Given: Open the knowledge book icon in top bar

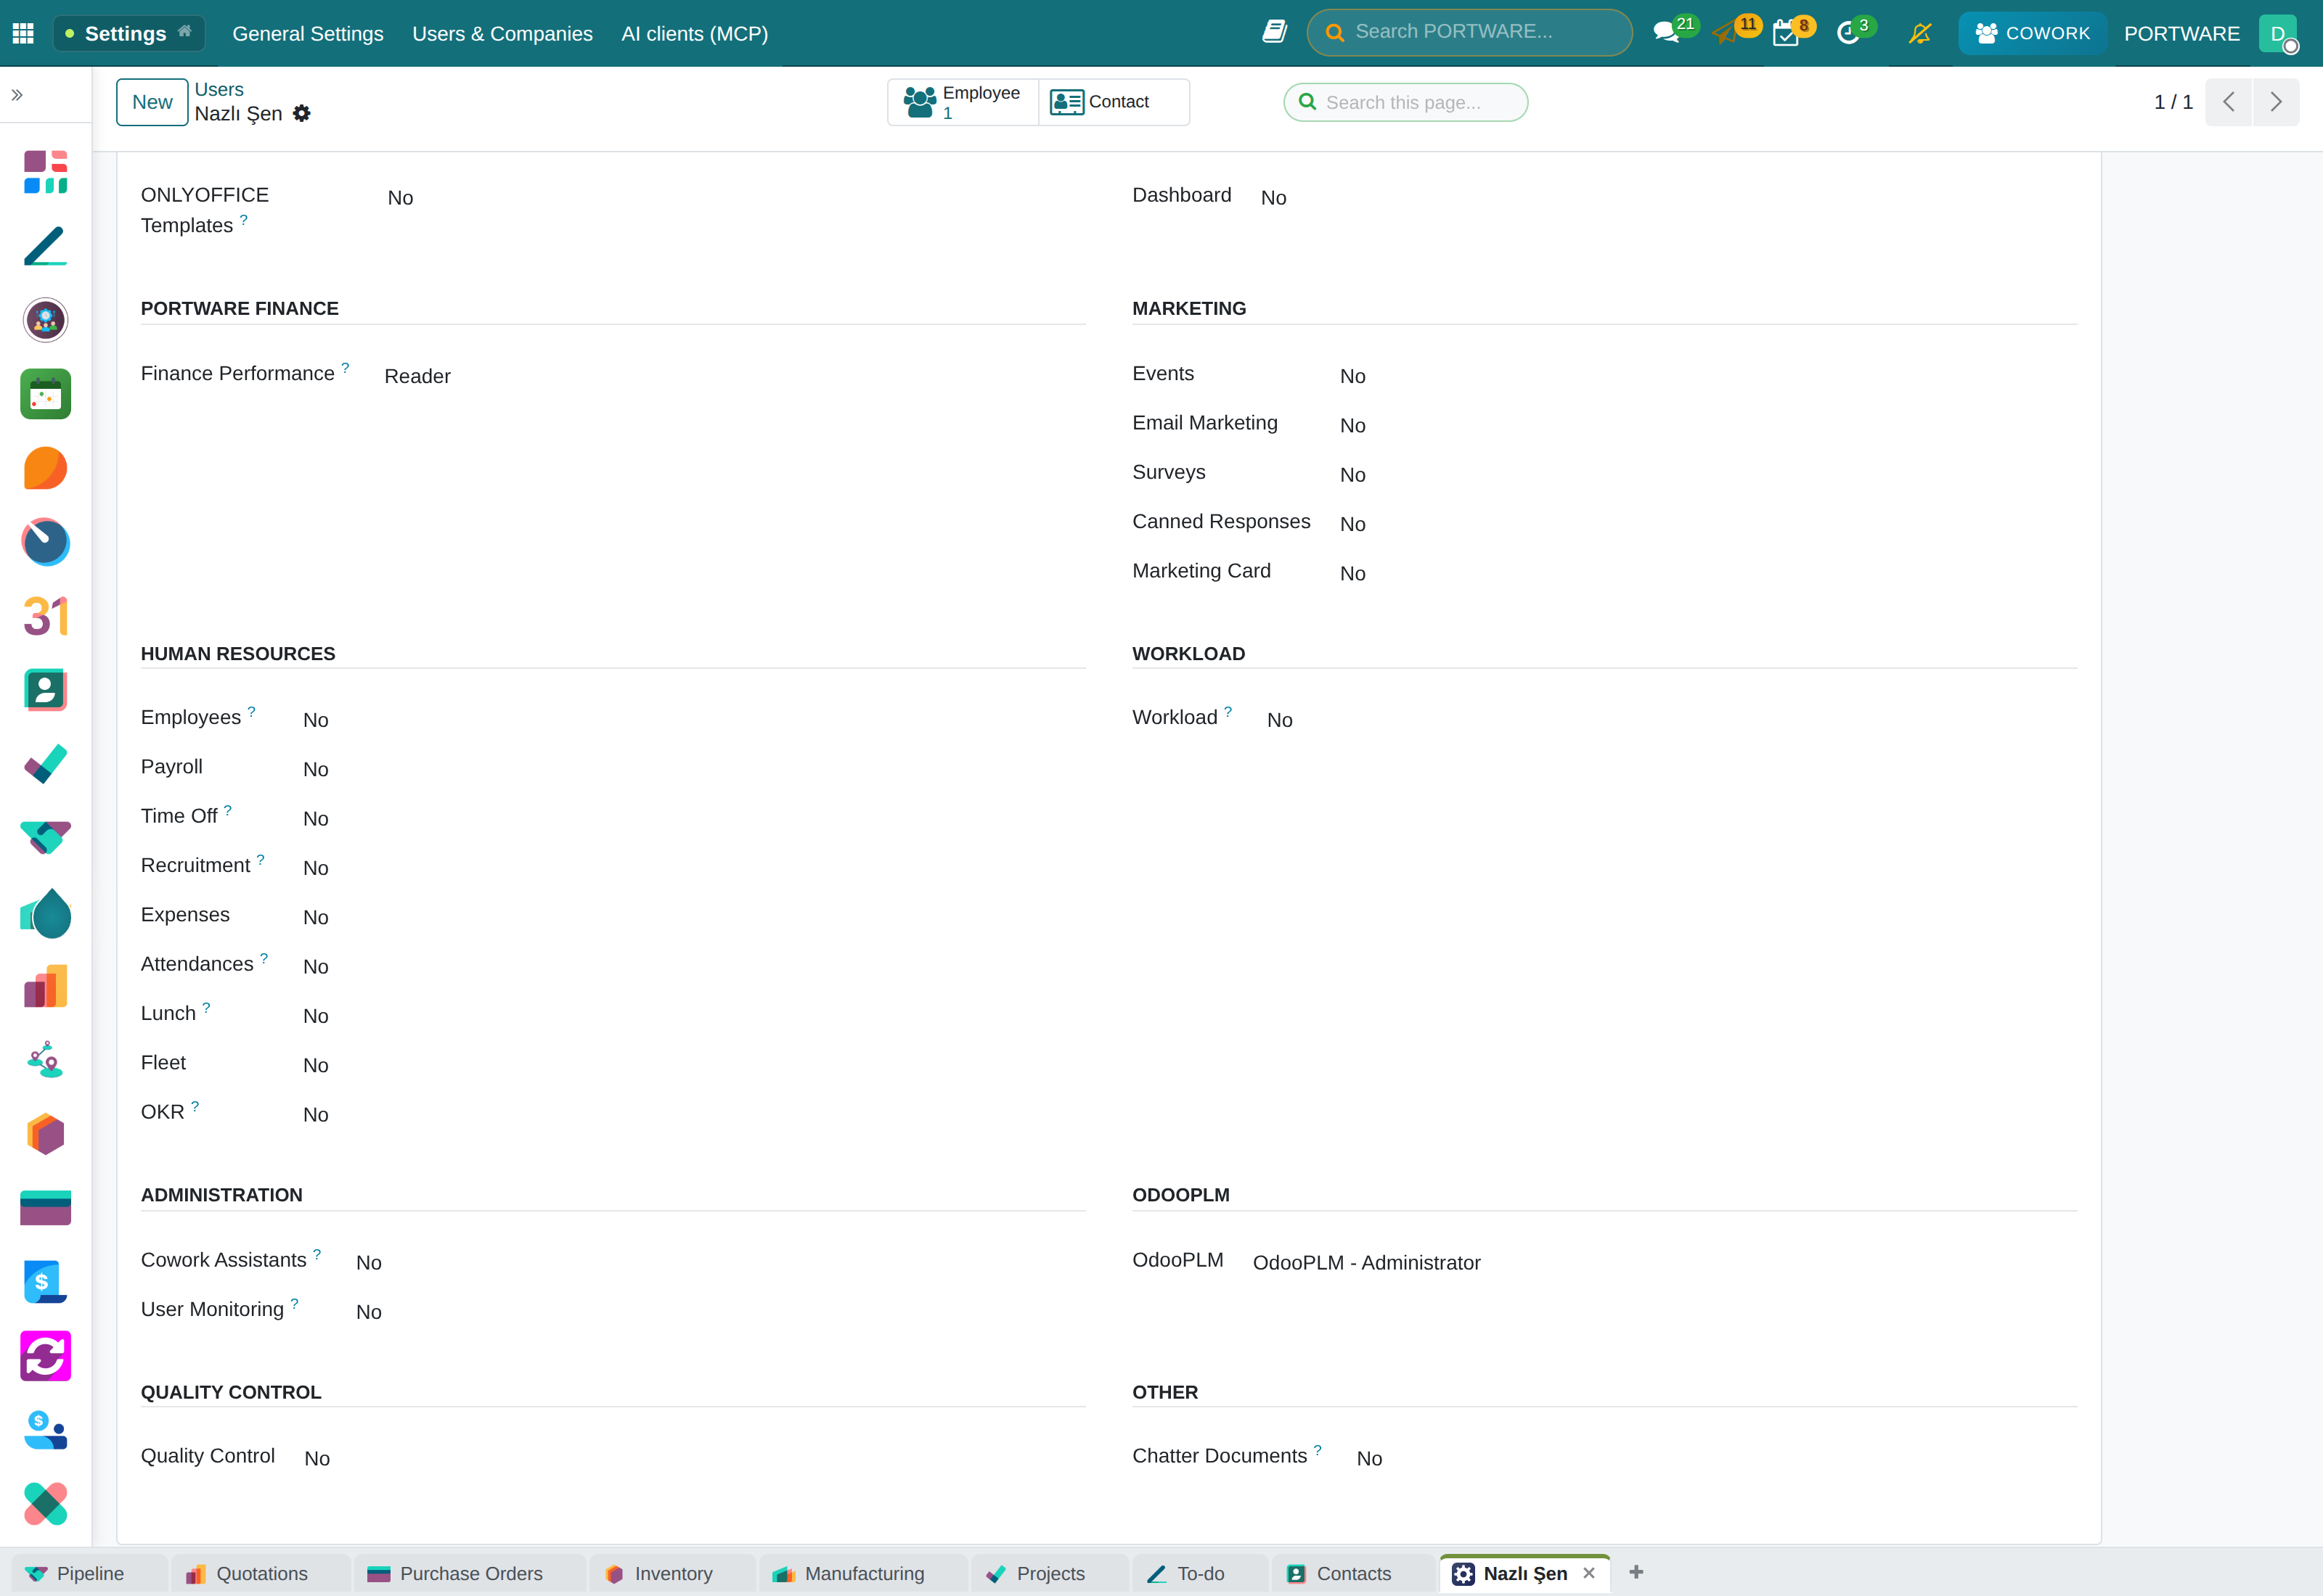Looking at the screenshot, I should click(1273, 32).
